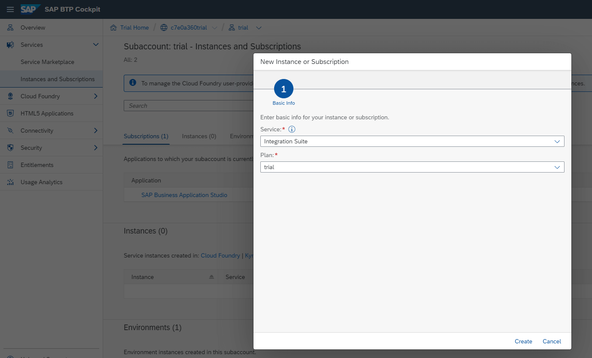The image size is (592, 358).
Task: Click the HTML5 Applications sidebar icon
Action: (10, 113)
